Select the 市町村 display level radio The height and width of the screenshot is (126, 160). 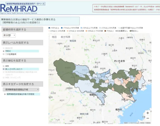[x=4, y=51]
